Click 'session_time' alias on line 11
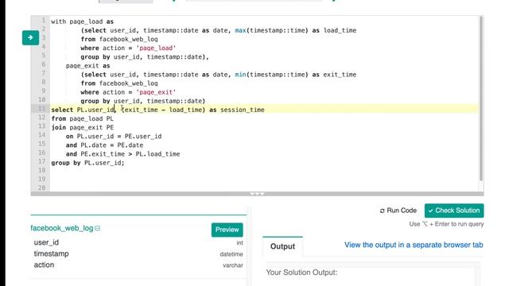This screenshot has height=286, width=509. (x=243, y=110)
